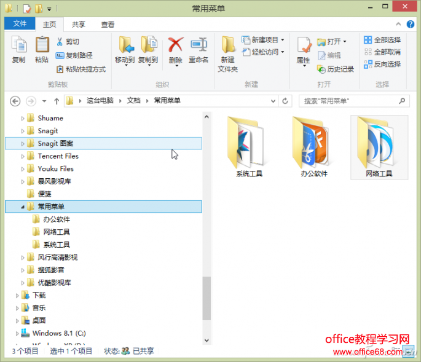Select 系统工具 in the folder tree
Screen dimensions: 421x362
pyautogui.click(x=57, y=245)
